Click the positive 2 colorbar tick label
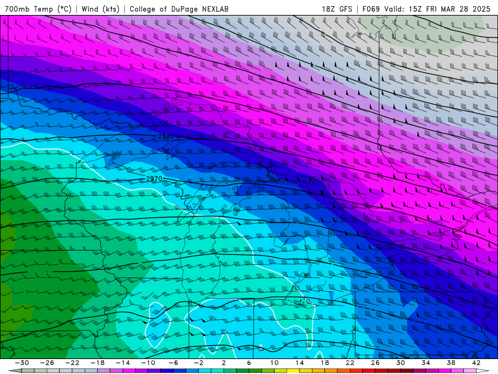This screenshot has height=374, width=498. click(x=223, y=363)
